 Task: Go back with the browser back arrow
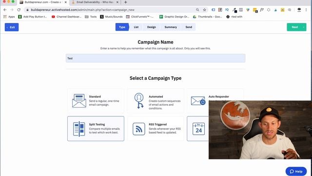(5, 10)
